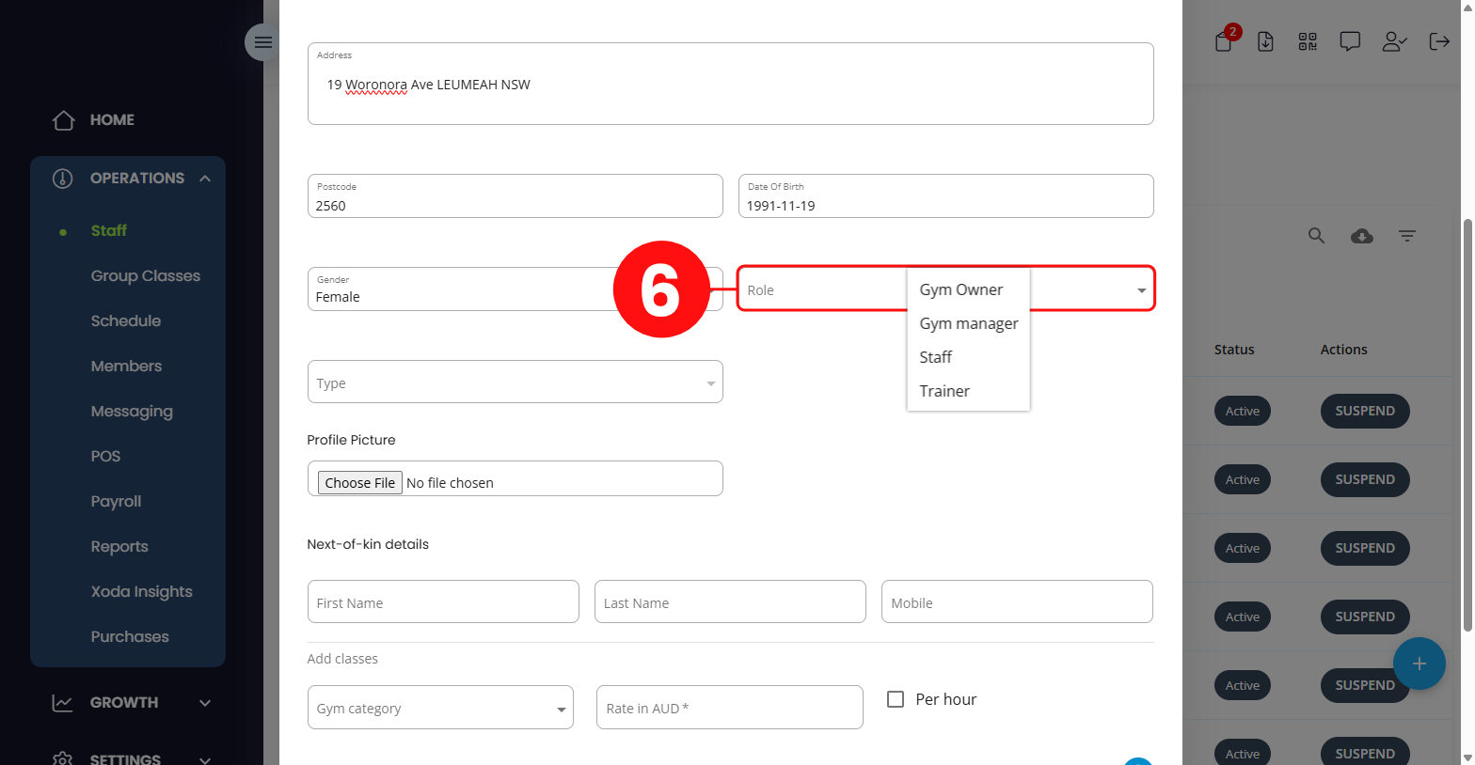The image size is (1475, 765).
Task: Click the Profile Picture label
Action: point(351,440)
